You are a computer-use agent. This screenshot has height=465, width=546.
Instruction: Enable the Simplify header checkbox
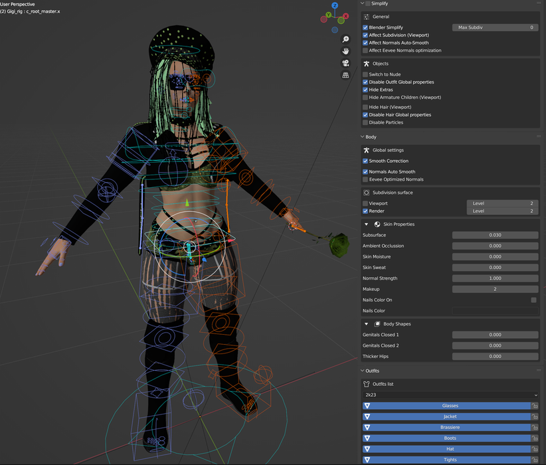coord(368,3)
